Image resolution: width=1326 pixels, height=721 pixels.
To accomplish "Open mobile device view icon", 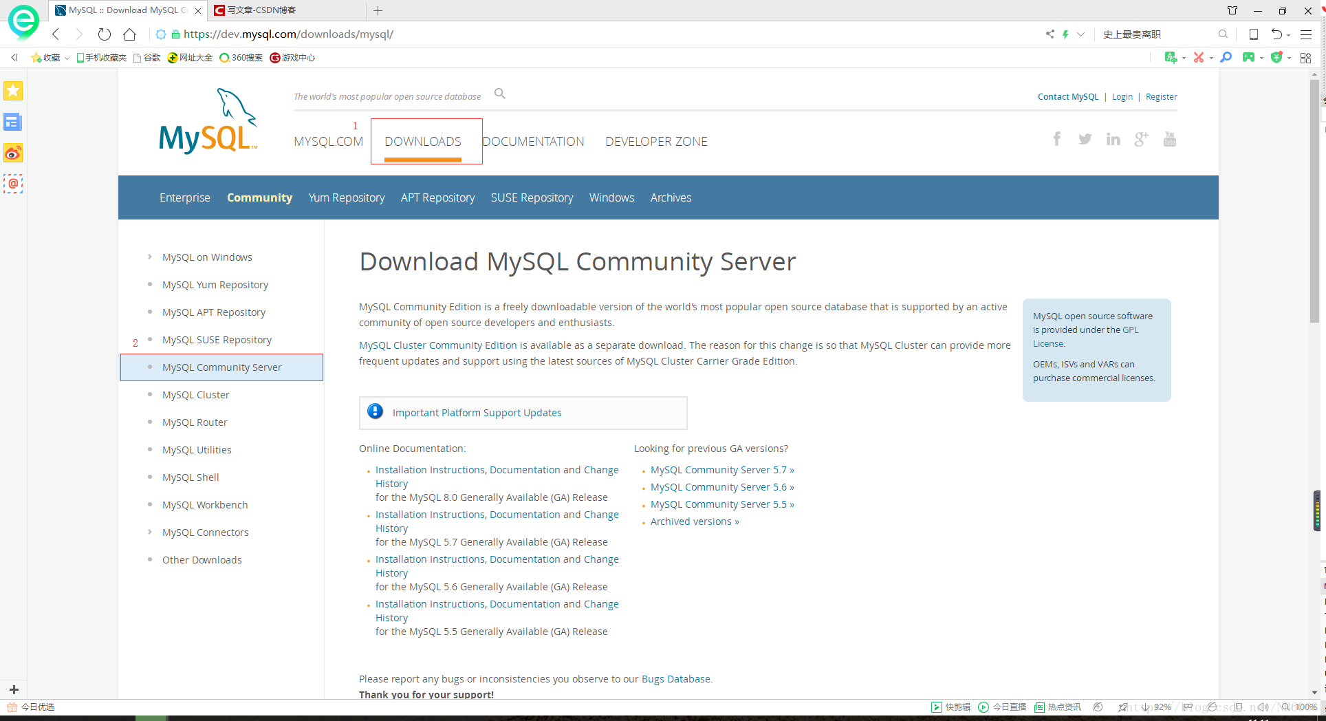I will (1253, 34).
